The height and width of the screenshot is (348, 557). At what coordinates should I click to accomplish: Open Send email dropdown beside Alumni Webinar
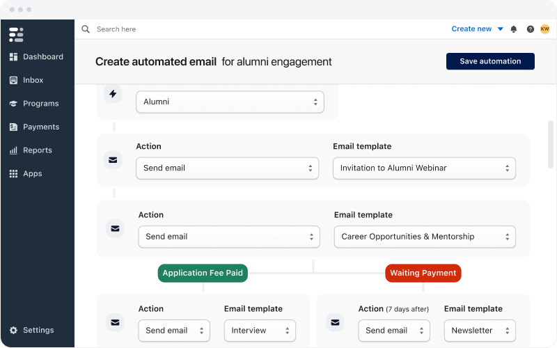pos(228,168)
